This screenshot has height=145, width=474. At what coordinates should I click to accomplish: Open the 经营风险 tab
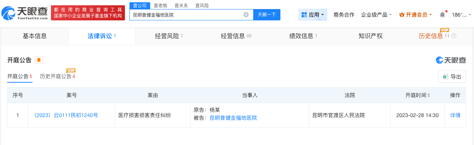[169, 36]
